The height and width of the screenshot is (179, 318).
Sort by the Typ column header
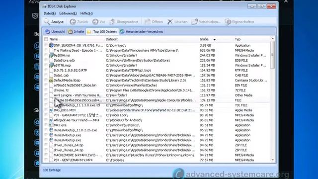point(238,39)
